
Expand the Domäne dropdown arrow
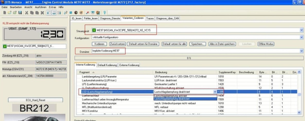(x=301, y=51)
